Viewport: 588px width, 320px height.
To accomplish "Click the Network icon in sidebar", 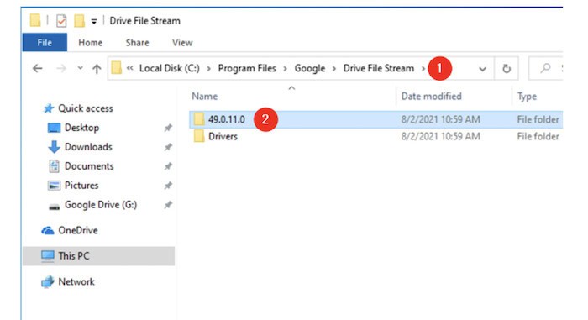I will point(48,281).
